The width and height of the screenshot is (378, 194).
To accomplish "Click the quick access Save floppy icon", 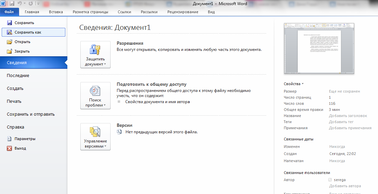I will [x=12, y=4].
